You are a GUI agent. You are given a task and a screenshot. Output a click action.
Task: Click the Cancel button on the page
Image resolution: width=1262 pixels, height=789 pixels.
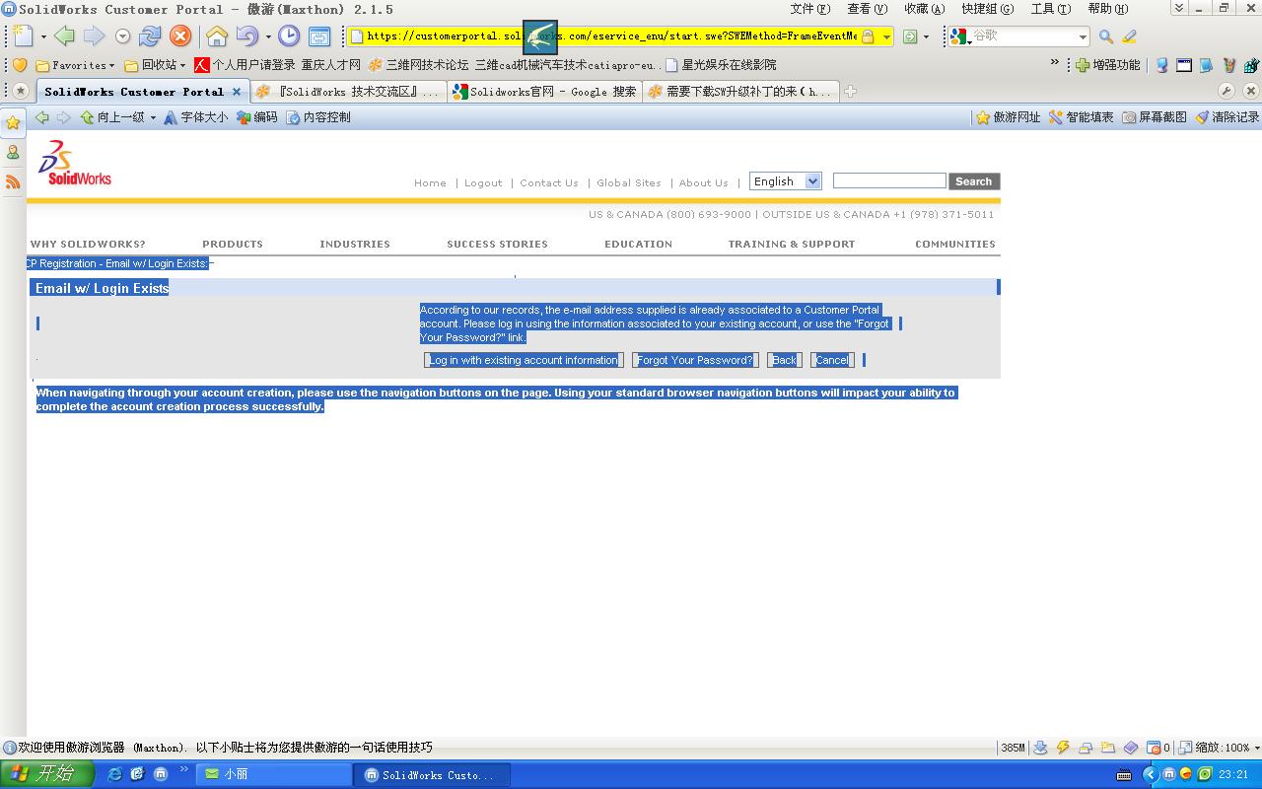[832, 360]
